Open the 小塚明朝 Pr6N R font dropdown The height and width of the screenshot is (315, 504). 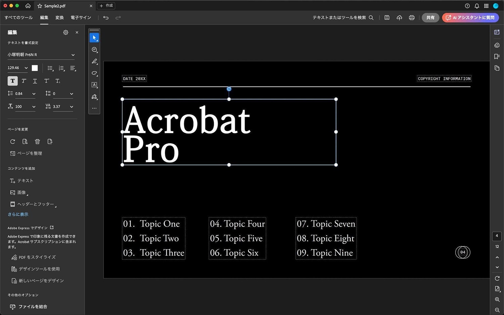pos(41,55)
